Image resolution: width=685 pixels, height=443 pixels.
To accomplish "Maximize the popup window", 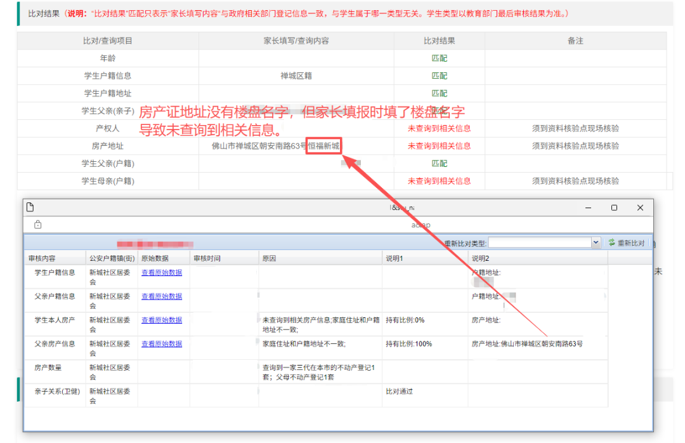I will [x=614, y=208].
